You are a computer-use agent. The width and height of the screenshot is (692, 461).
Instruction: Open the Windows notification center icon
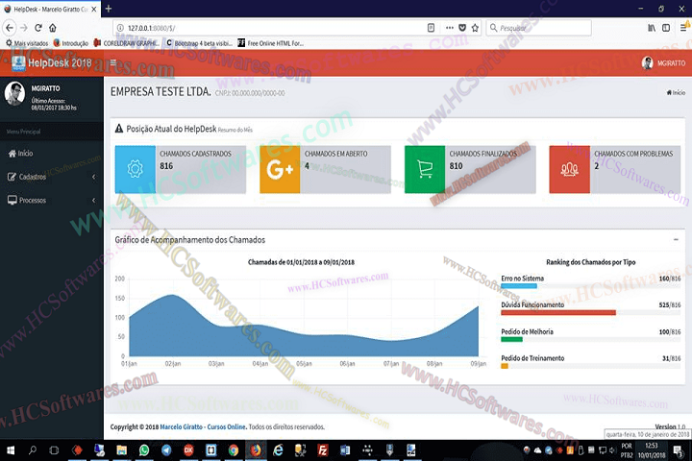coord(678,450)
